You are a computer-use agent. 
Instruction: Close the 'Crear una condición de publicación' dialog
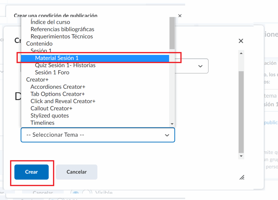[180, 16]
